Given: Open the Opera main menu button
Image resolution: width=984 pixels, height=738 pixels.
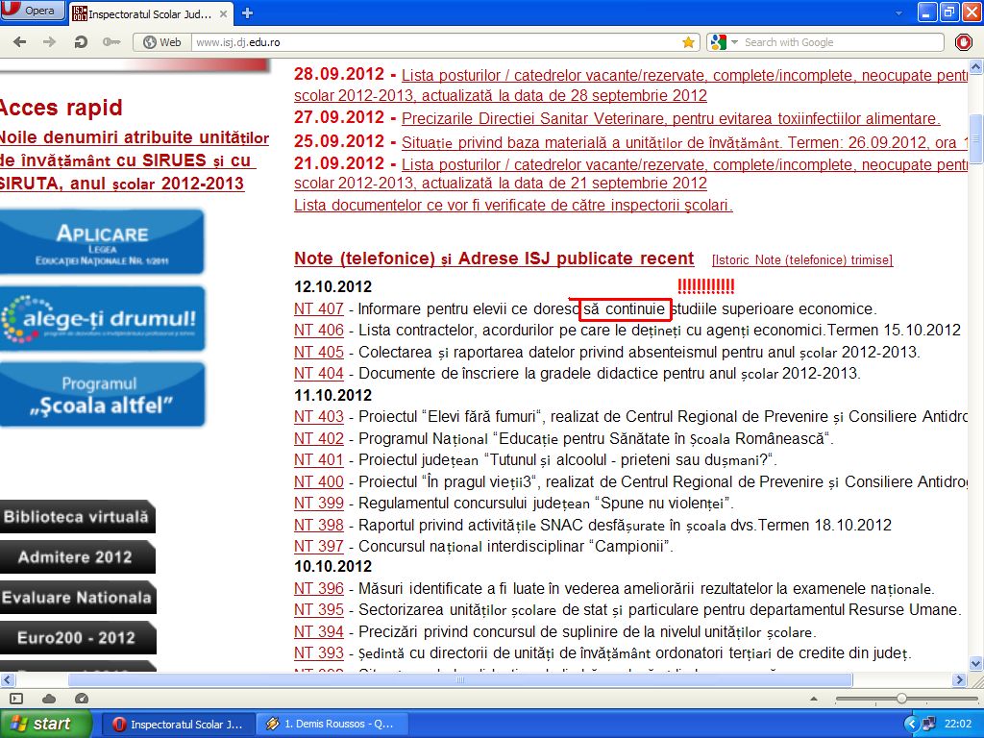Looking at the screenshot, I should 33,12.
